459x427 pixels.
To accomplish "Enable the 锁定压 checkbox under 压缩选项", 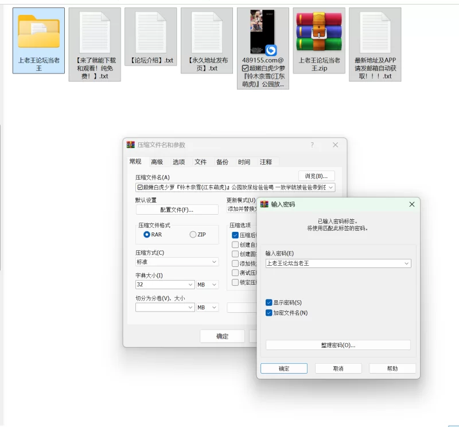I will (x=235, y=282).
